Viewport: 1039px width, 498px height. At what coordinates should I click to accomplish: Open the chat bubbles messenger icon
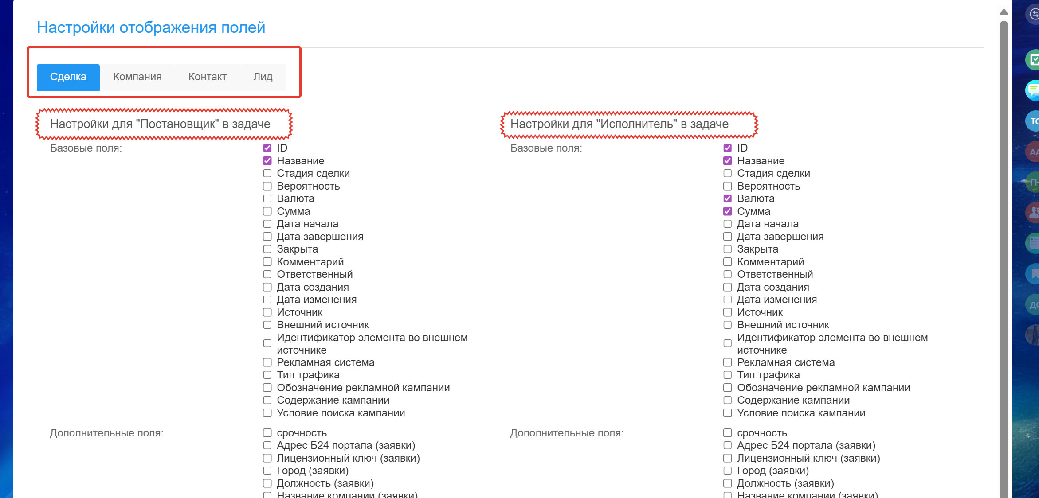tap(1034, 90)
